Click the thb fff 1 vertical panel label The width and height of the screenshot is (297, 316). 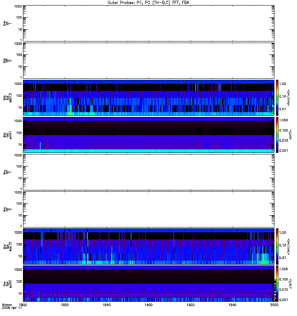(8, 23)
